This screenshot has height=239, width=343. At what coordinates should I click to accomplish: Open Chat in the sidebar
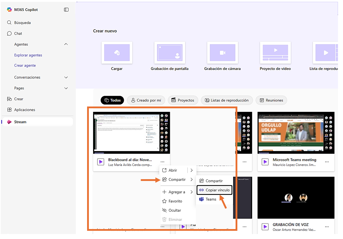[x=18, y=33]
